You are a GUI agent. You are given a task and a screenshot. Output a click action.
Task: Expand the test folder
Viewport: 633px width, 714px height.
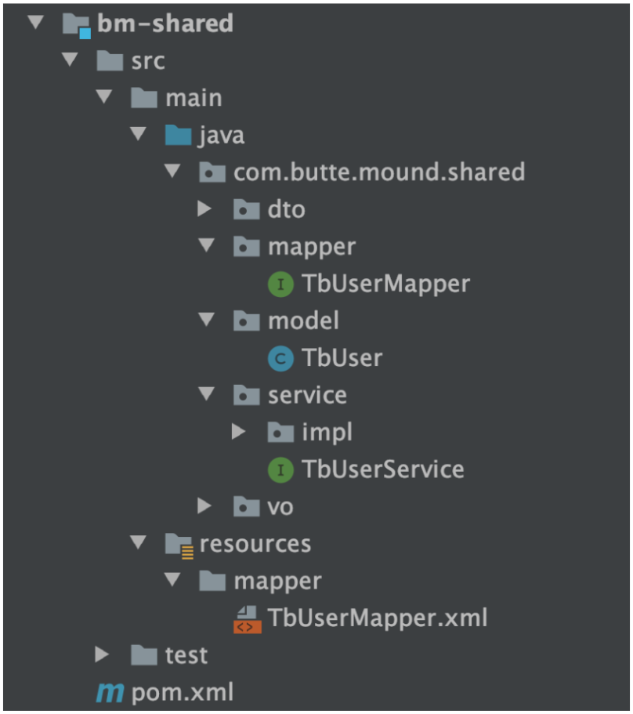[x=102, y=654]
